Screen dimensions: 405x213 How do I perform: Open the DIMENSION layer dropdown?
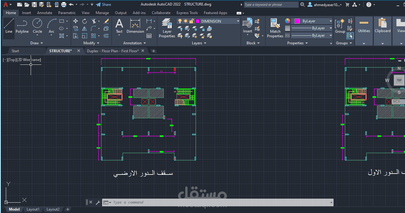tap(238, 21)
